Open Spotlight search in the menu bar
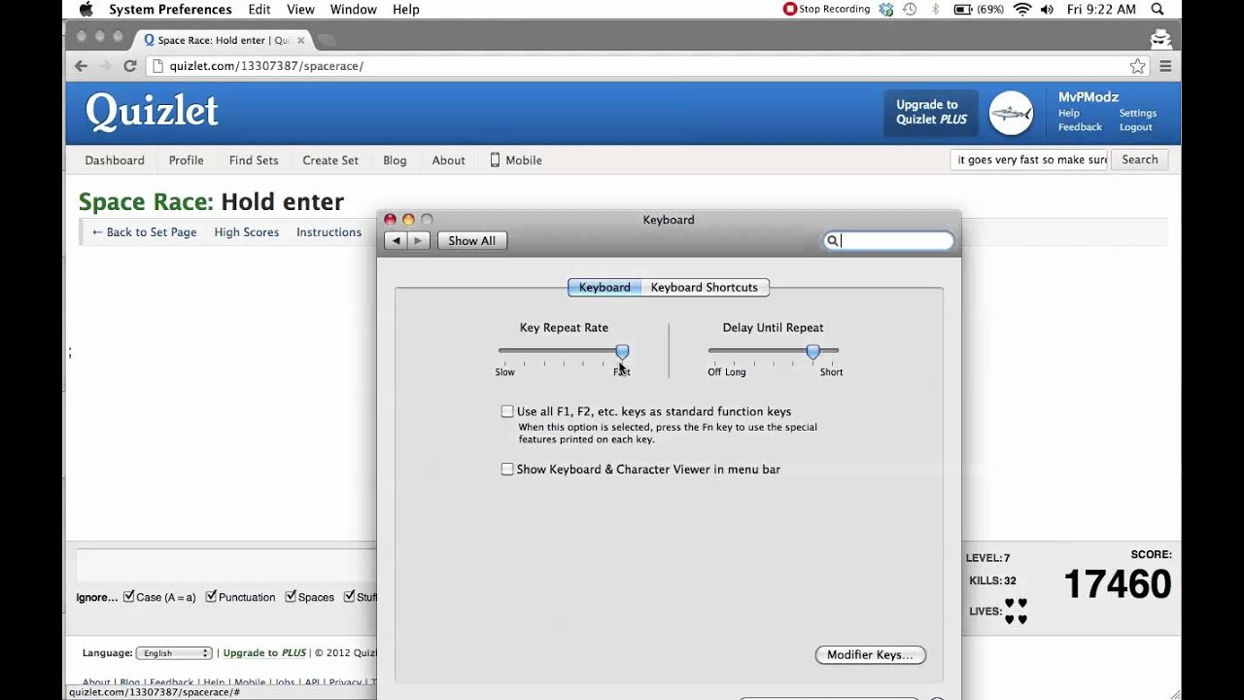 (x=1158, y=10)
